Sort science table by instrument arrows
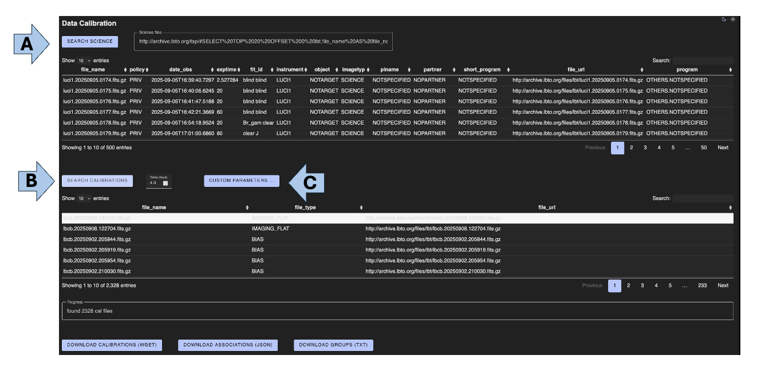Image resolution: width=757 pixels, height=367 pixels. click(x=305, y=70)
